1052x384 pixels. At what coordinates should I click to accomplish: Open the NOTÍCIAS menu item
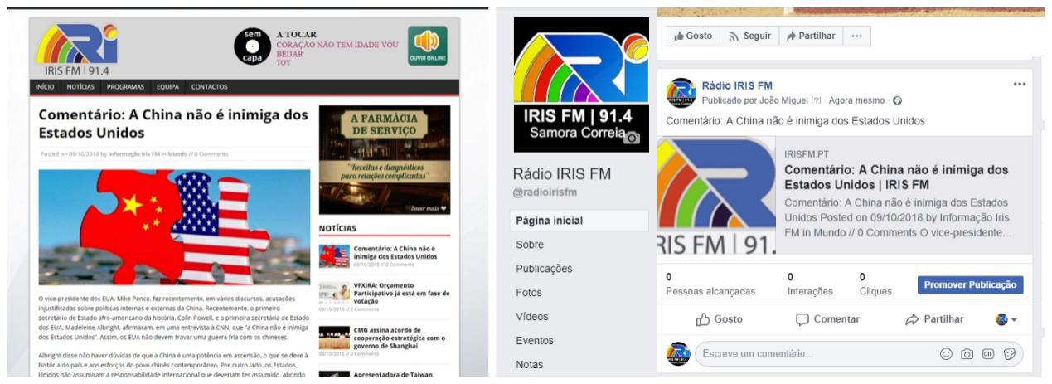pyautogui.click(x=81, y=86)
